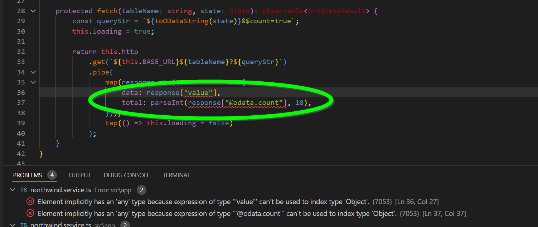Click the underlined "value" string on line 36
Screen dimensions: 538x227
pos(198,93)
